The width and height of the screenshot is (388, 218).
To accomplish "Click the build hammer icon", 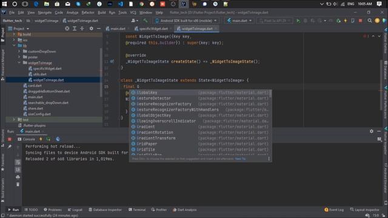I will coord(145,21).
